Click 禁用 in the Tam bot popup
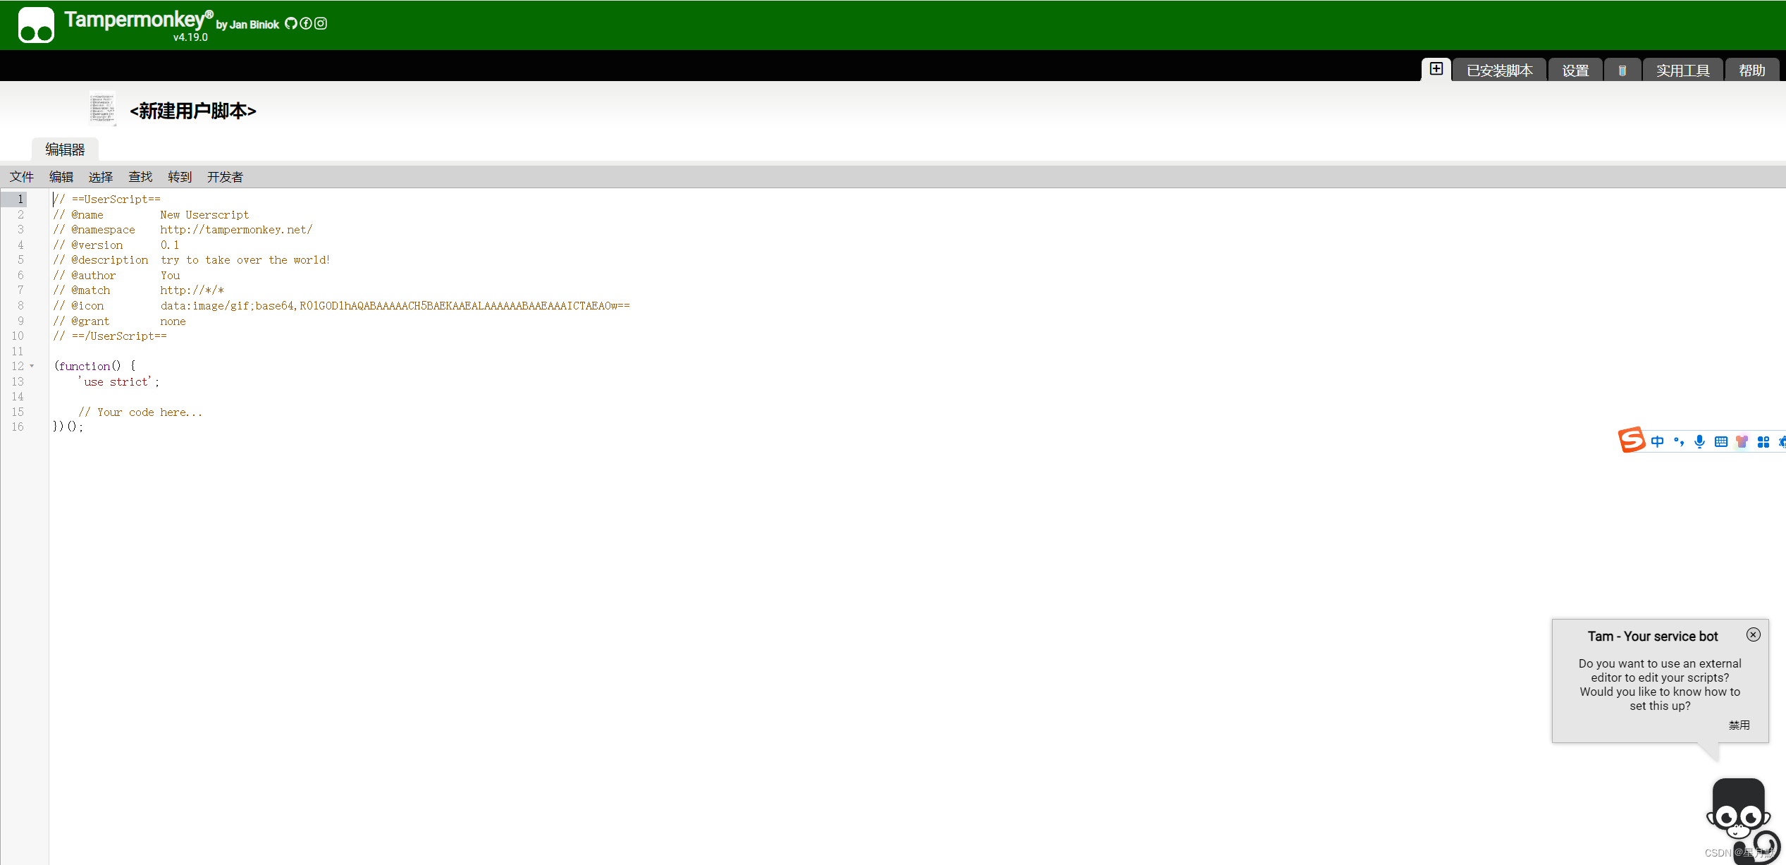Screen dimensions: 1786x865 click(x=1739, y=725)
